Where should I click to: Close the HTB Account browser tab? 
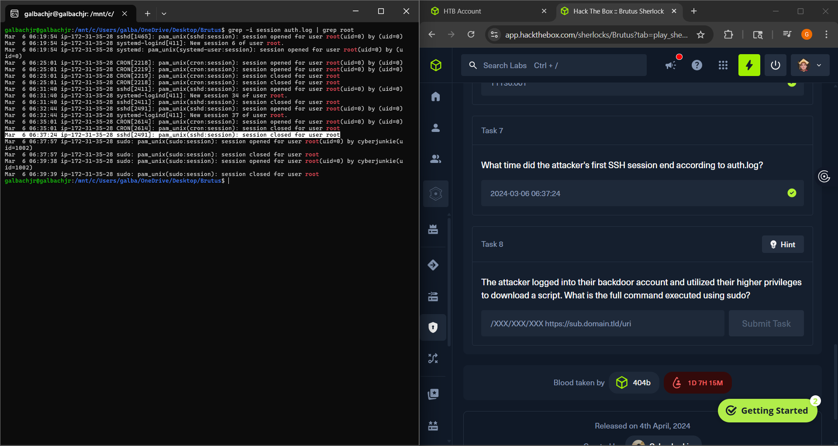[x=544, y=11]
